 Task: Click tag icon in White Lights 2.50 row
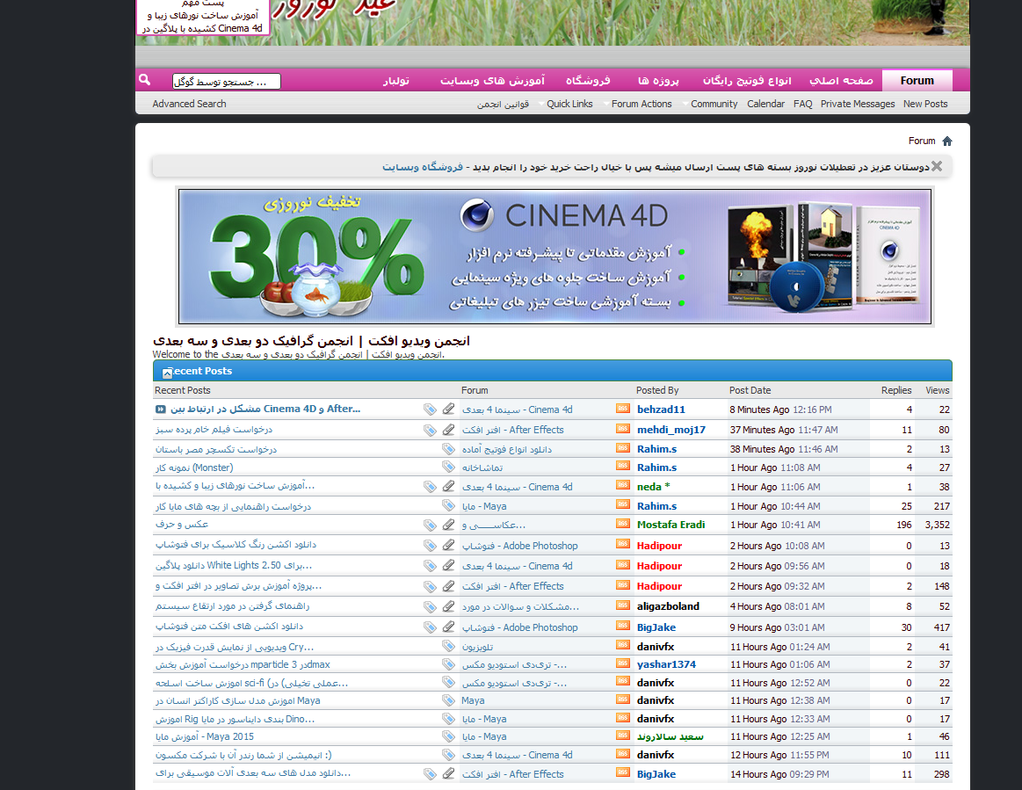430,567
